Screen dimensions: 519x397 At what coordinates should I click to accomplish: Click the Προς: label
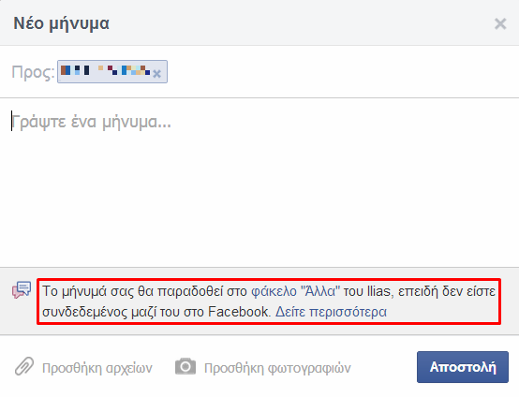pyautogui.click(x=33, y=72)
